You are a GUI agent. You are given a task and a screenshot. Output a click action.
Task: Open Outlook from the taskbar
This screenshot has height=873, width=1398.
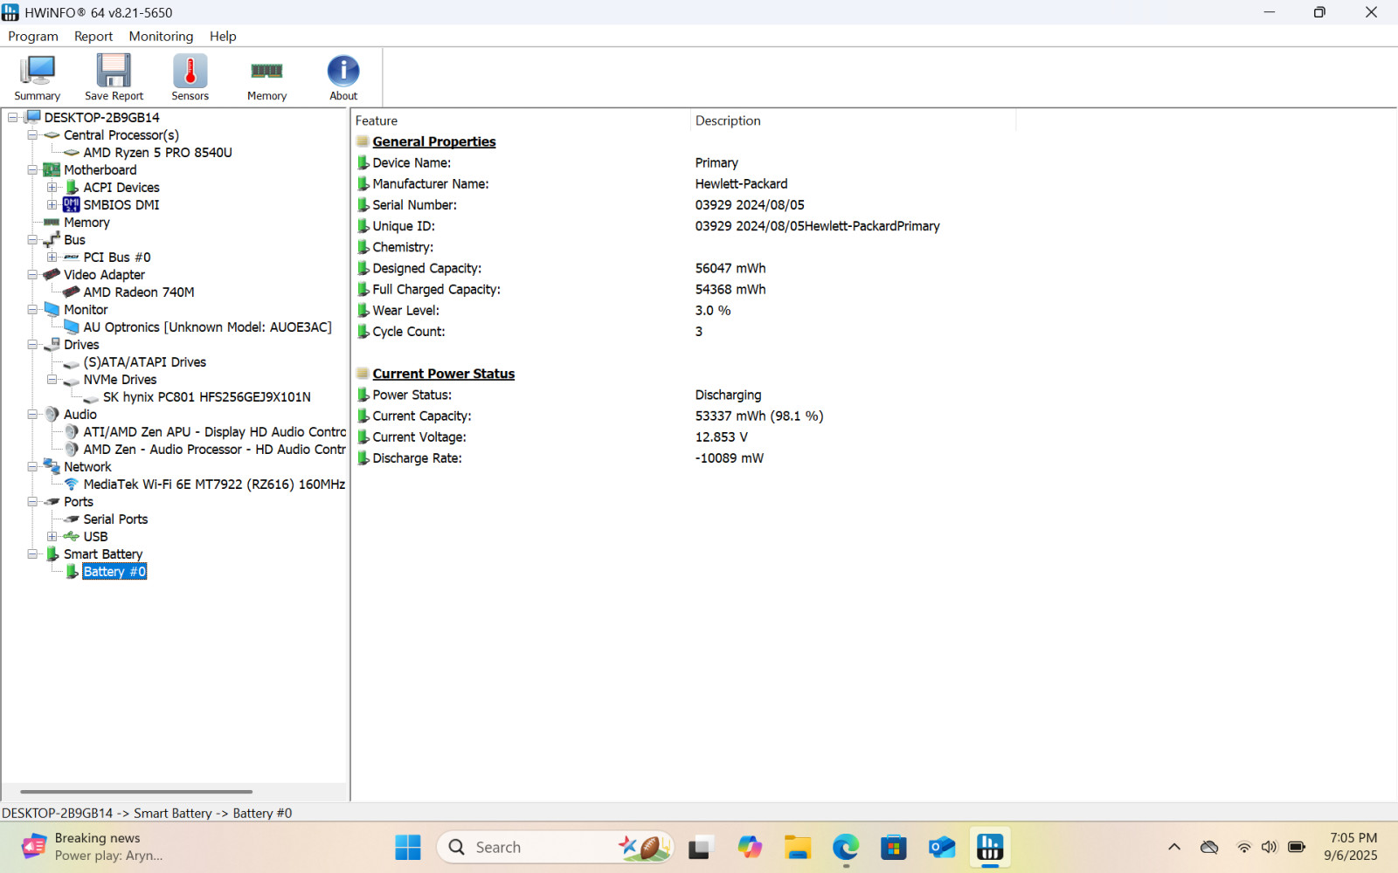[941, 847]
